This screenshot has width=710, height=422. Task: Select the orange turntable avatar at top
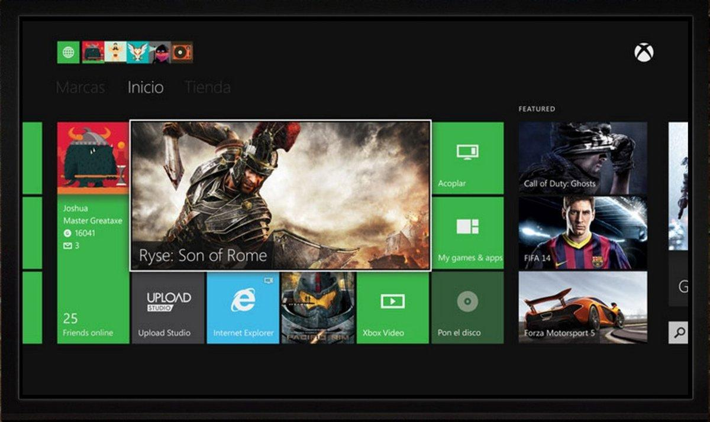pos(182,53)
